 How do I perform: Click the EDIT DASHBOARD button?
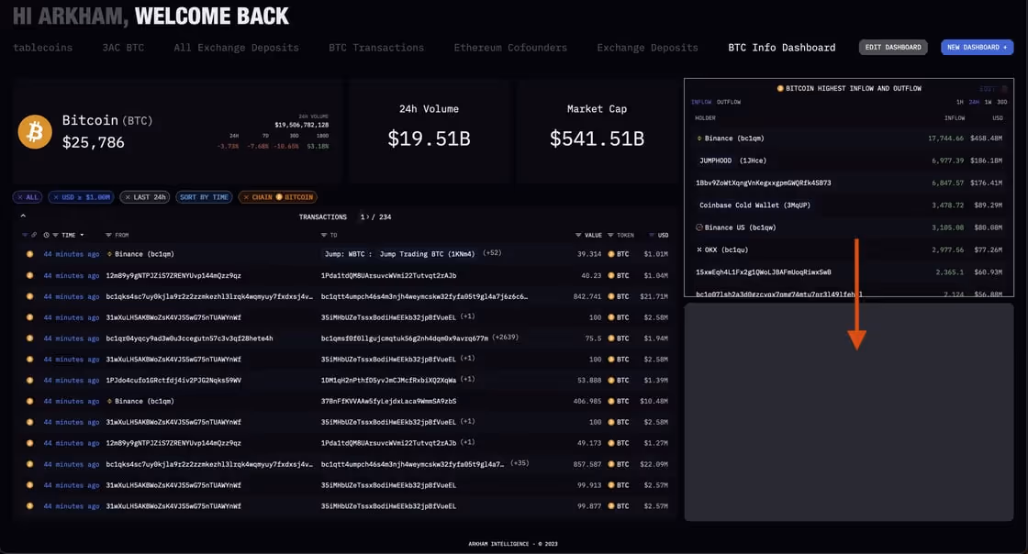point(892,46)
